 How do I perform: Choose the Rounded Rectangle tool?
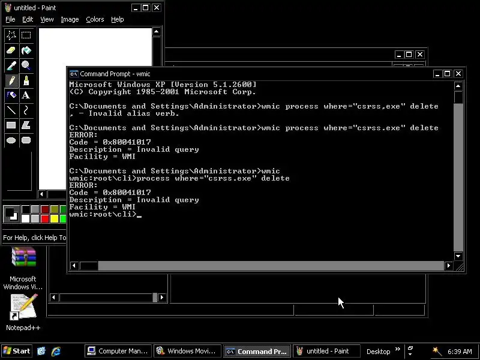(x=26, y=140)
